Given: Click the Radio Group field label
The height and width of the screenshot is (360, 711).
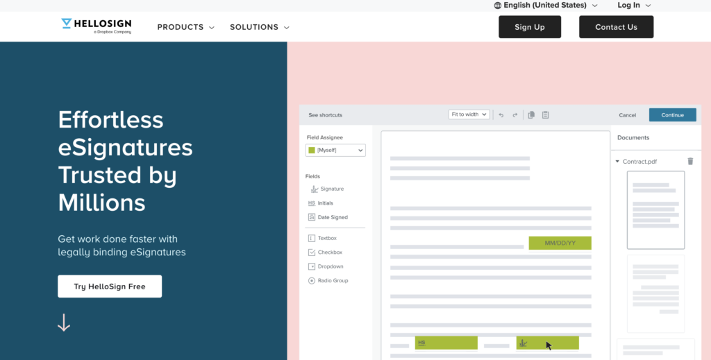Looking at the screenshot, I should [333, 281].
